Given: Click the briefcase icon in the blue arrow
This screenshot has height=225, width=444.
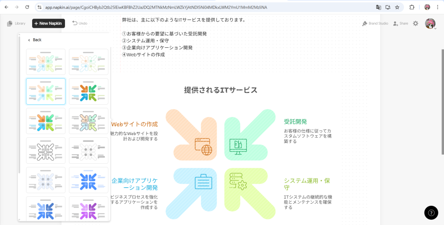Looking at the screenshot, I should [203, 182].
